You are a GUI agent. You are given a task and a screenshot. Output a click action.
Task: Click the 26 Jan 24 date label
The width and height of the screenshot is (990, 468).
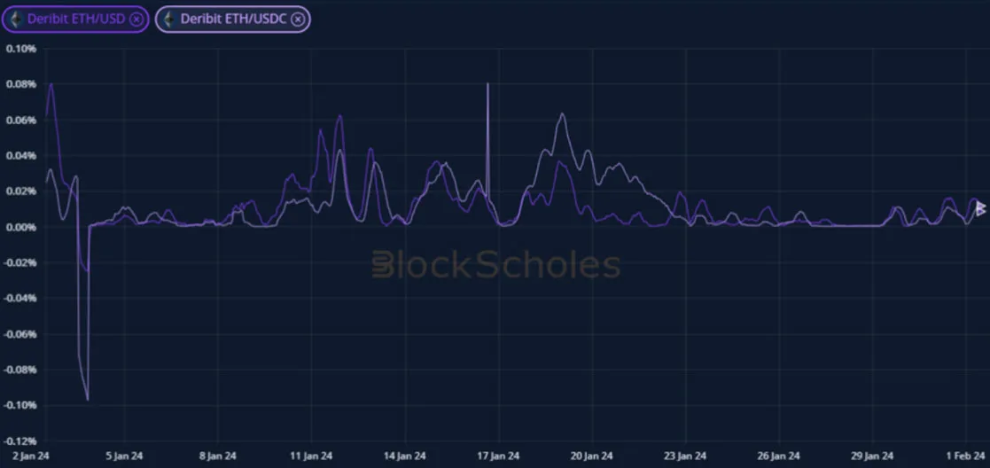779,456
